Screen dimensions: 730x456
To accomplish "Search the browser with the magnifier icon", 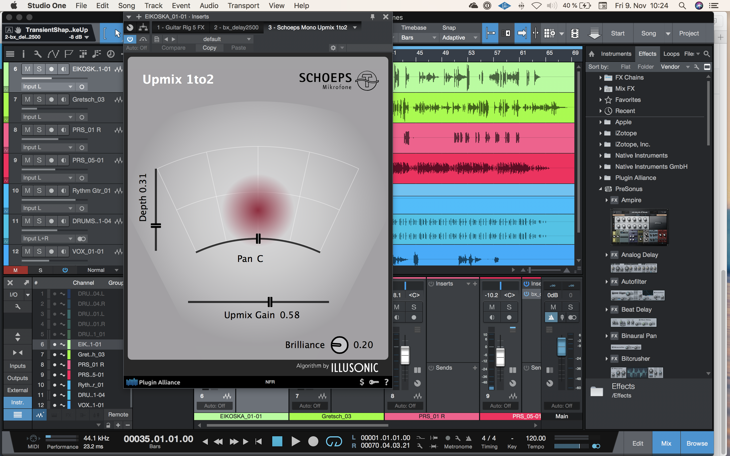I will click(707, 54).
